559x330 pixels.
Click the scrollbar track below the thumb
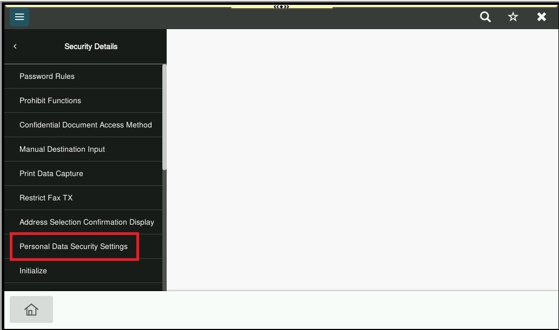pos(165,232)
